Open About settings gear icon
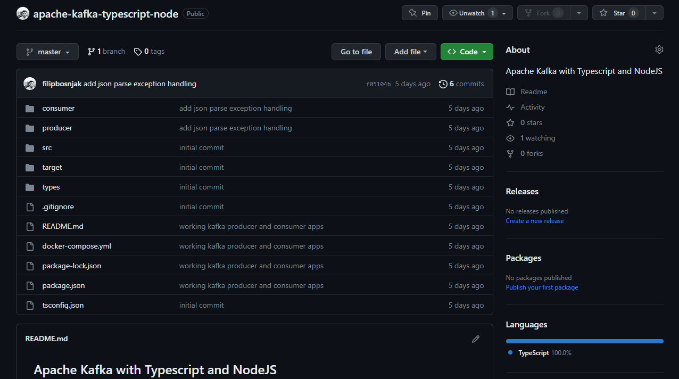 pos(659,50)
